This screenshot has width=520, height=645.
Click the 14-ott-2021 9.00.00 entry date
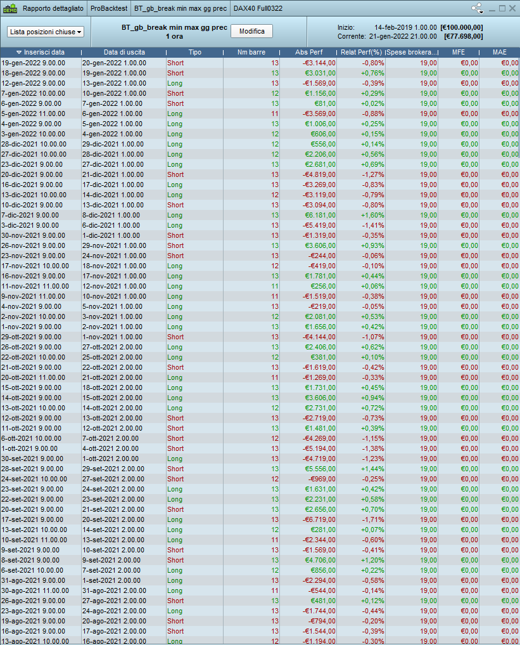[x=31, y=398]
